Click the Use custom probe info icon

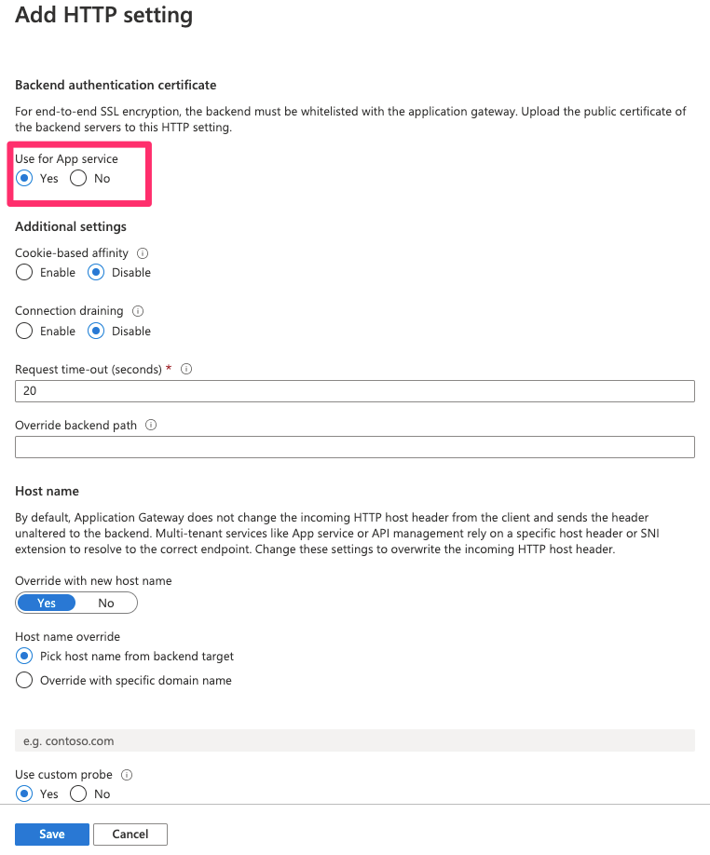(127, 775)
